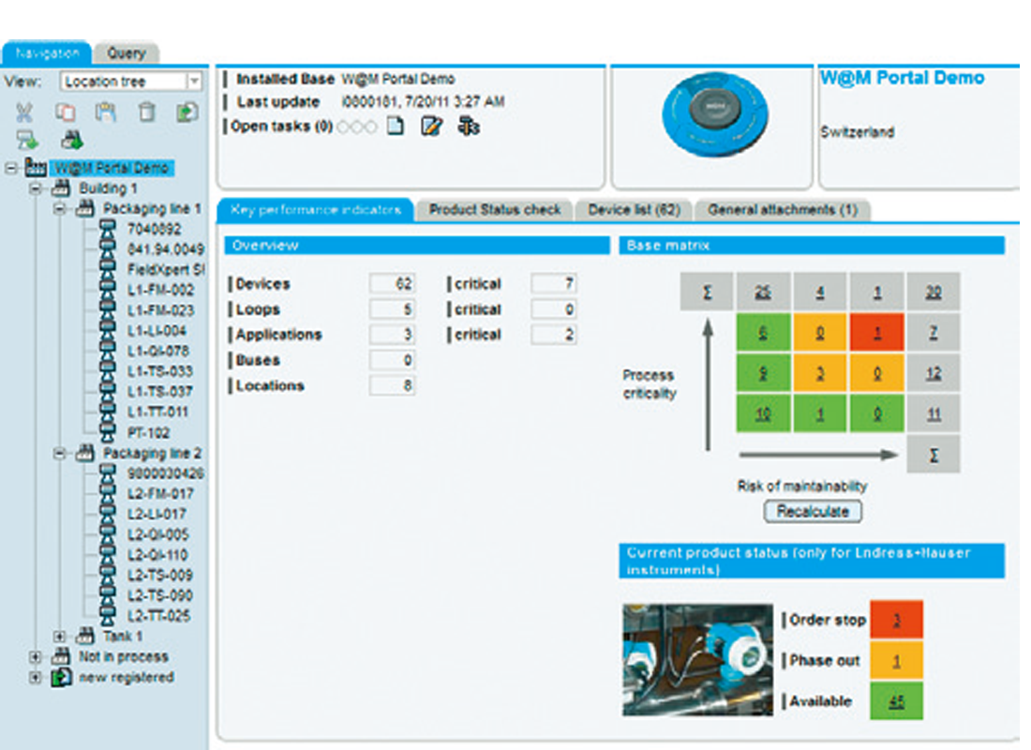Screen dimensions: 1031x750
Task: Click the instrument photo beside Order stop
Action: (697, 660)
